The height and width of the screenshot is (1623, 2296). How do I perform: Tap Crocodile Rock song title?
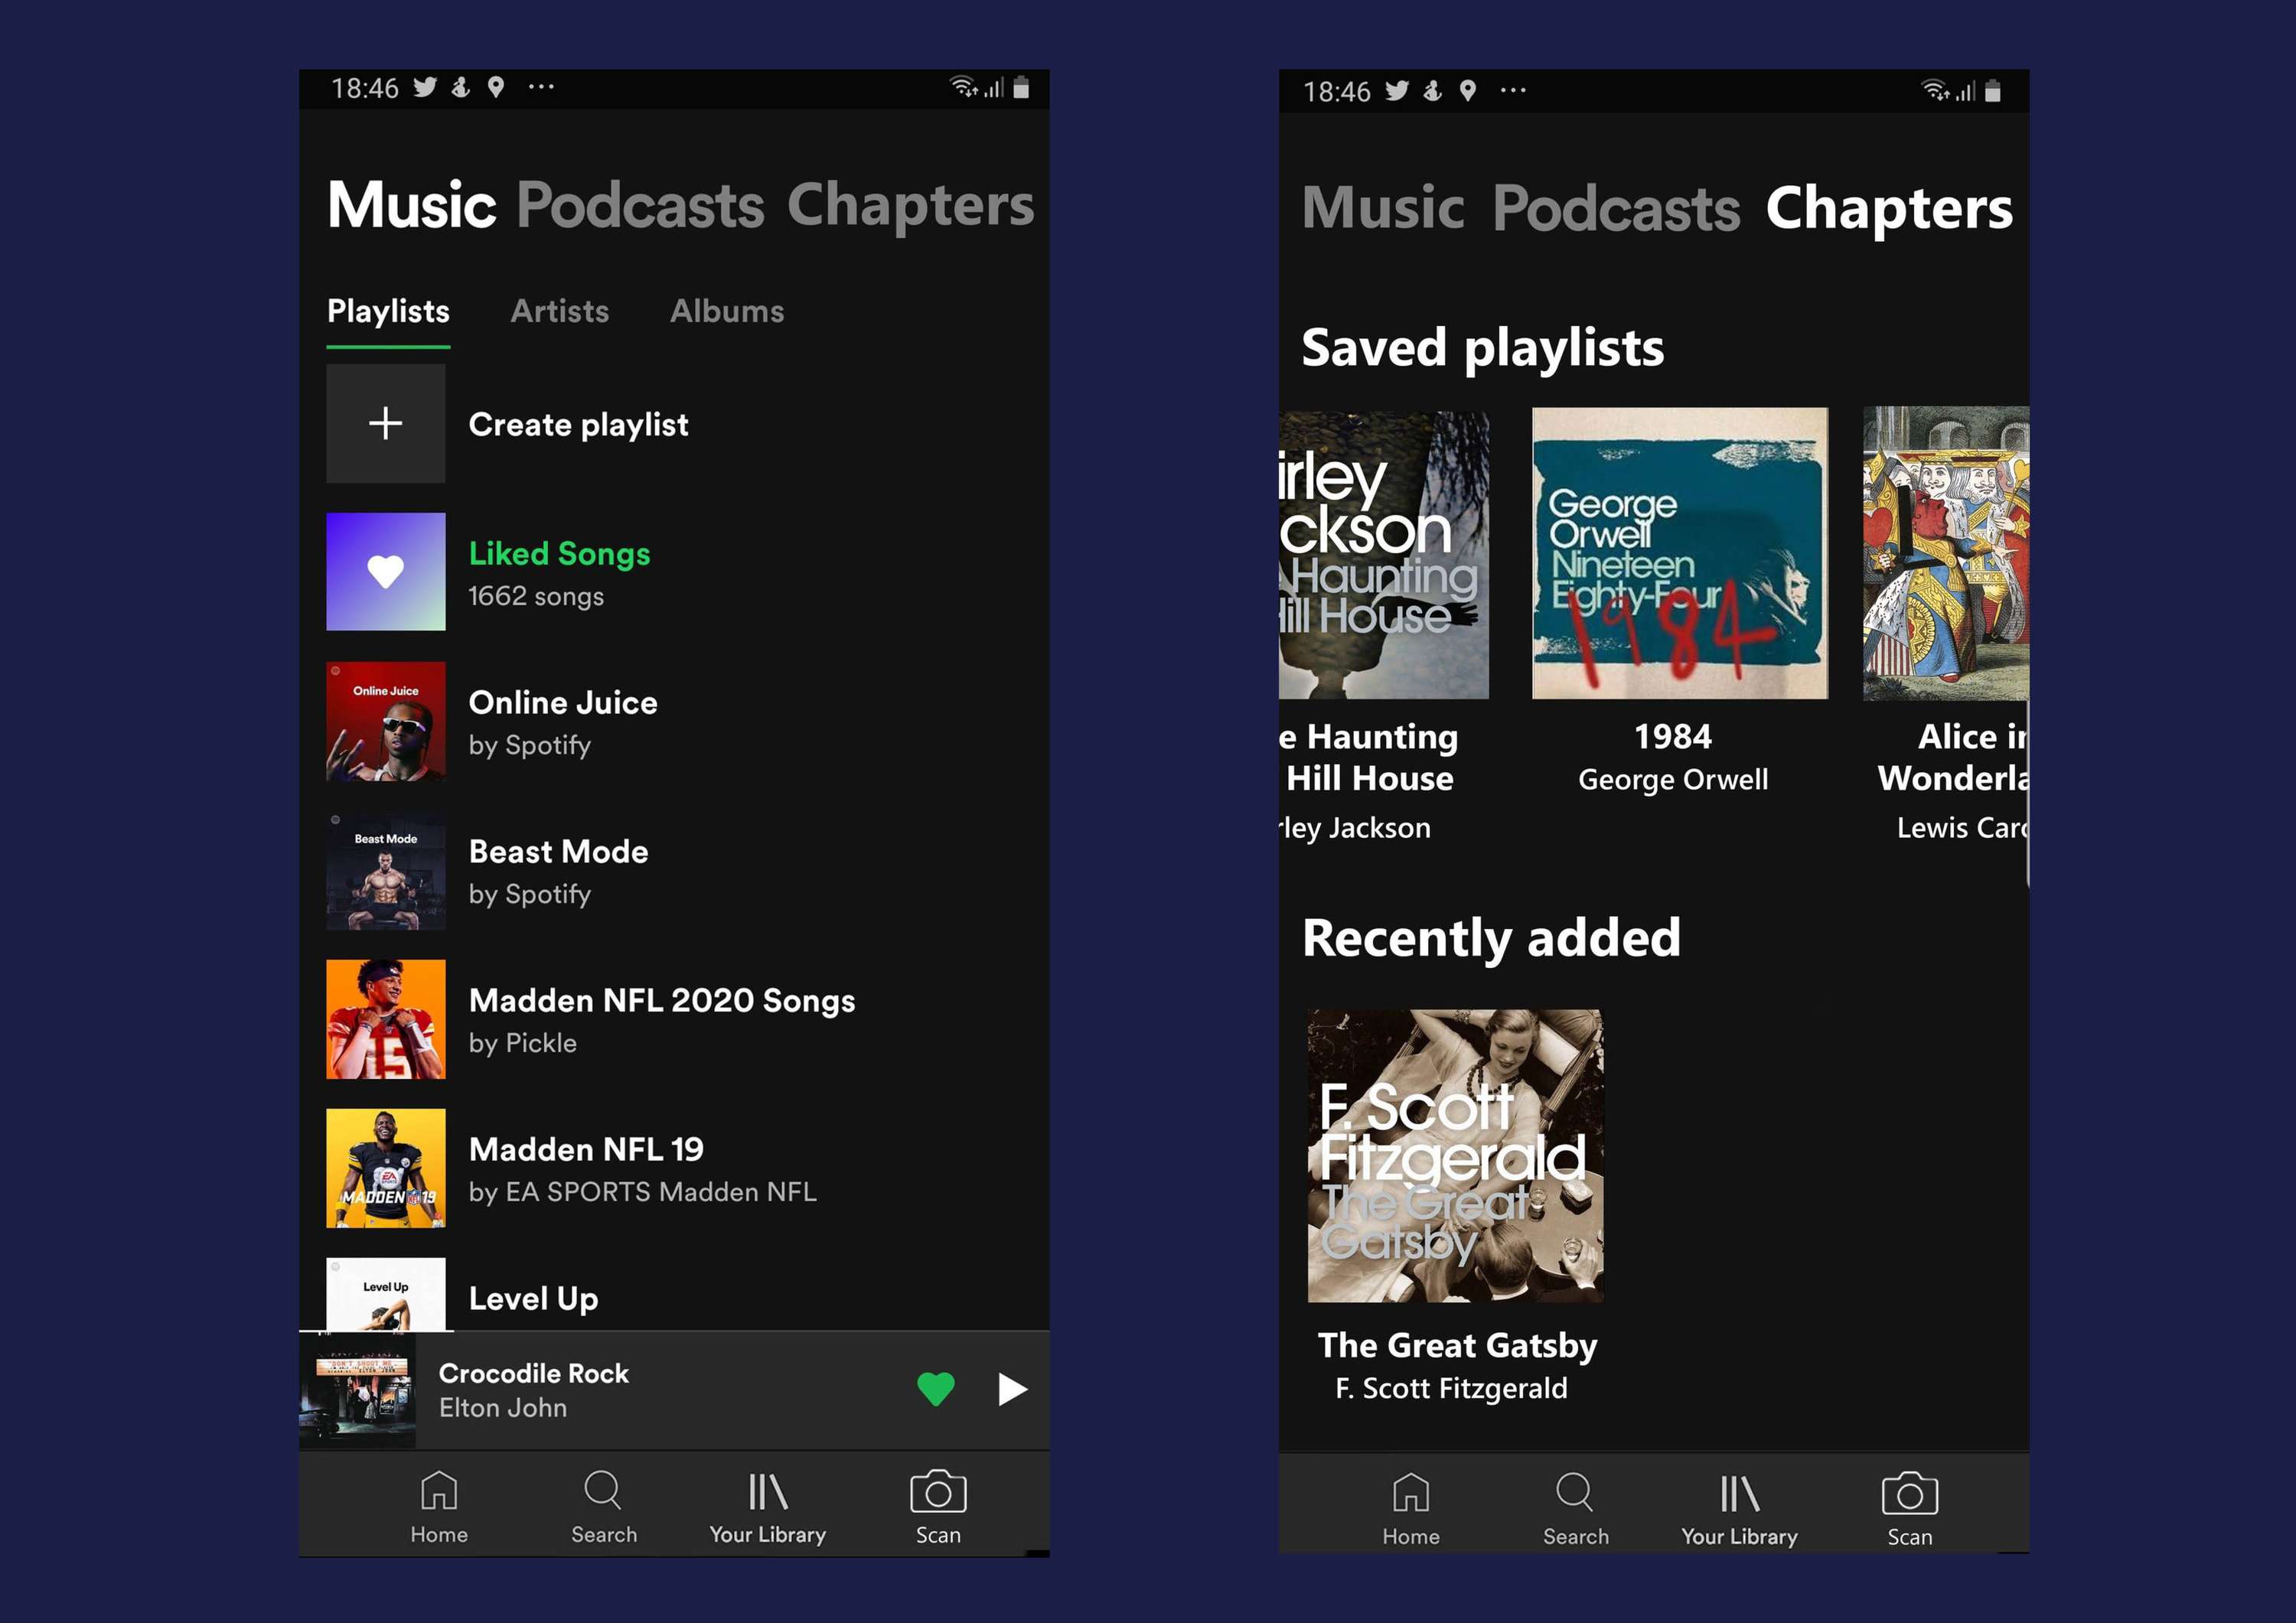534,1373
